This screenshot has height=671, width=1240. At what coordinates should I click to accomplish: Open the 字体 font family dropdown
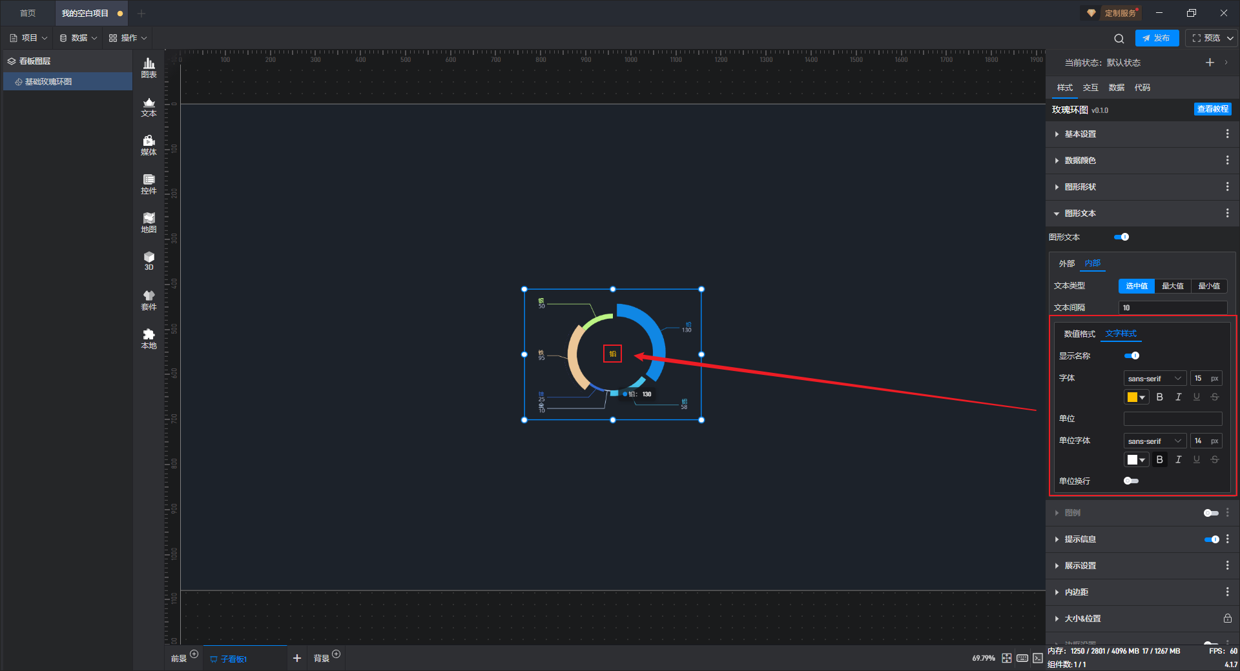coord(1155,378)
